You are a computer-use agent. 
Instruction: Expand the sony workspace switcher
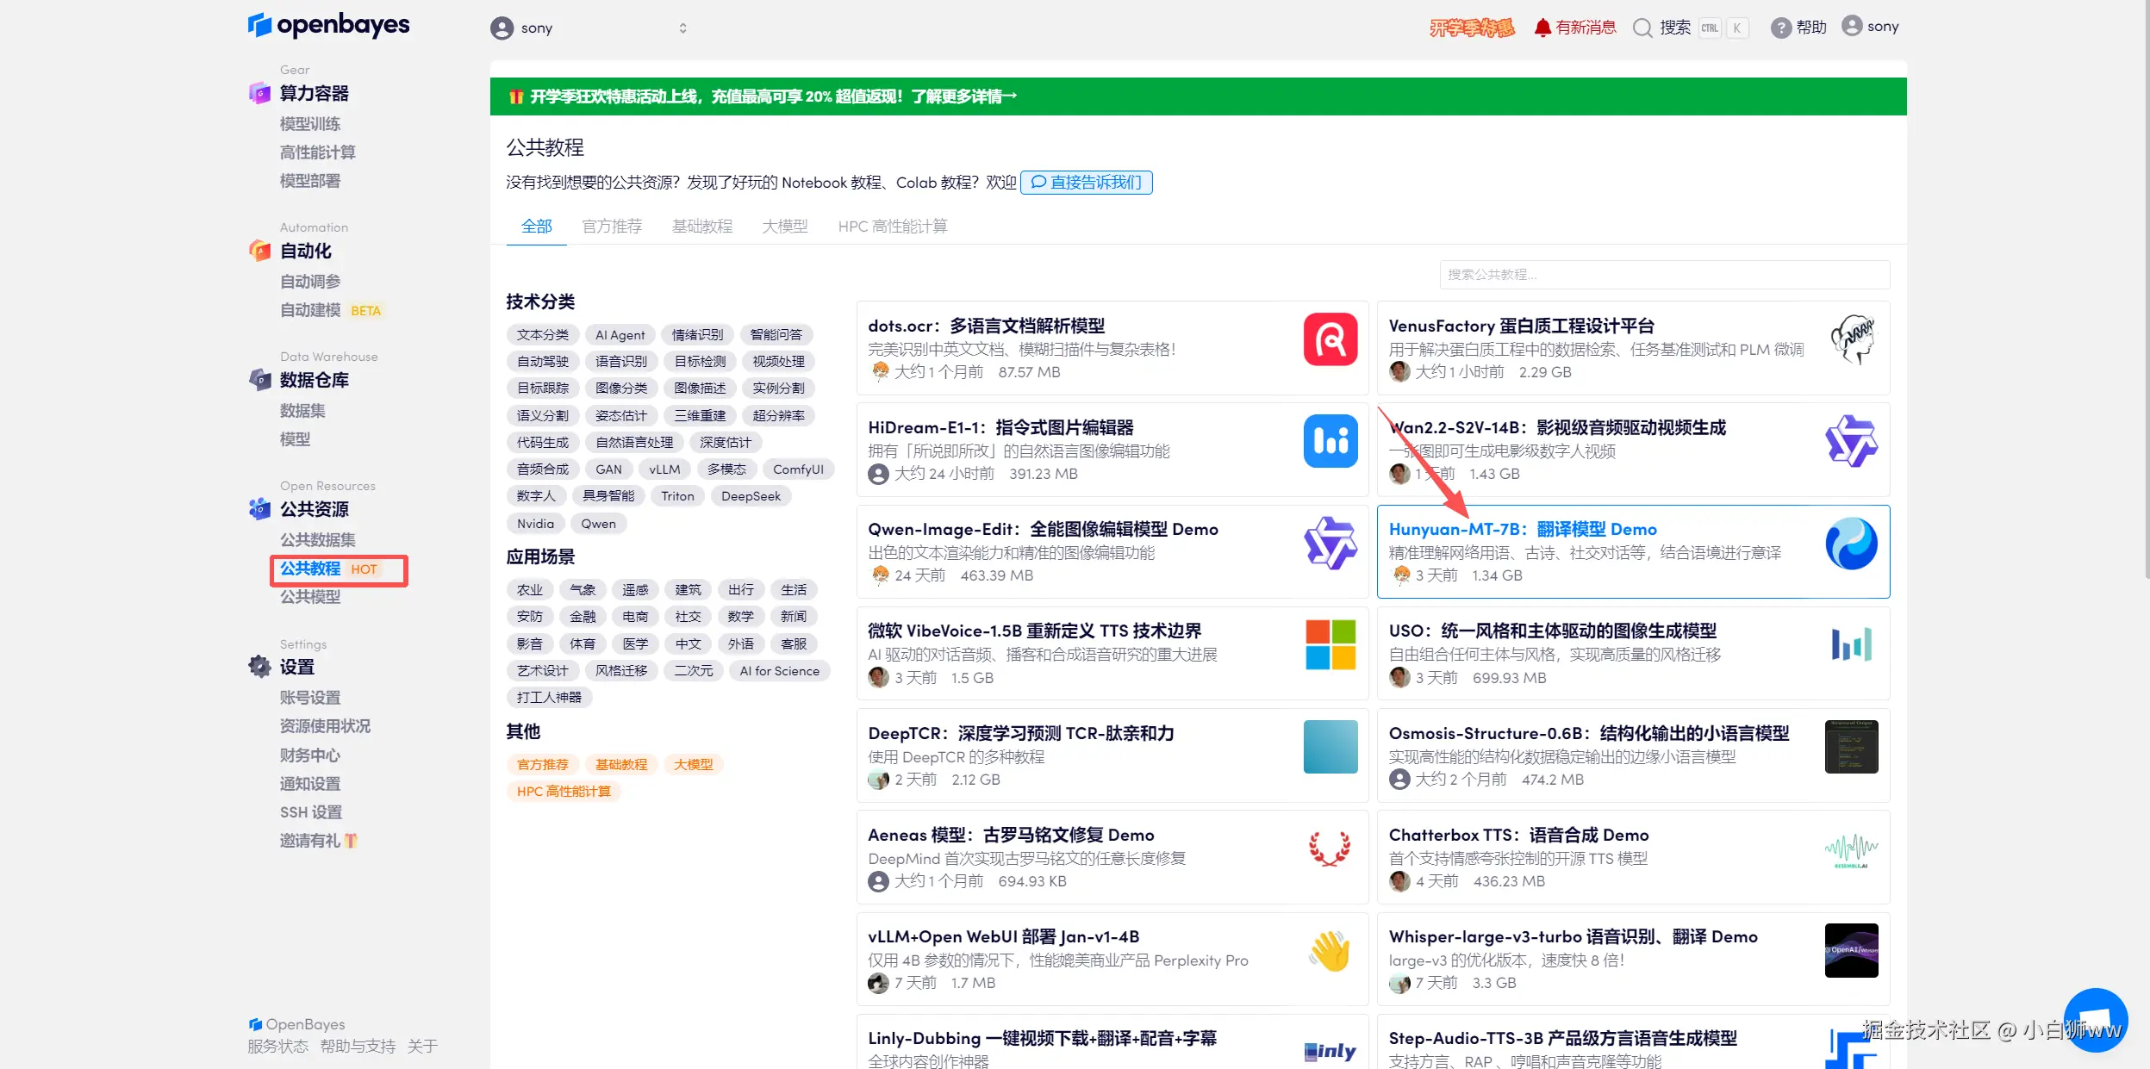click(x=682, y=28)
